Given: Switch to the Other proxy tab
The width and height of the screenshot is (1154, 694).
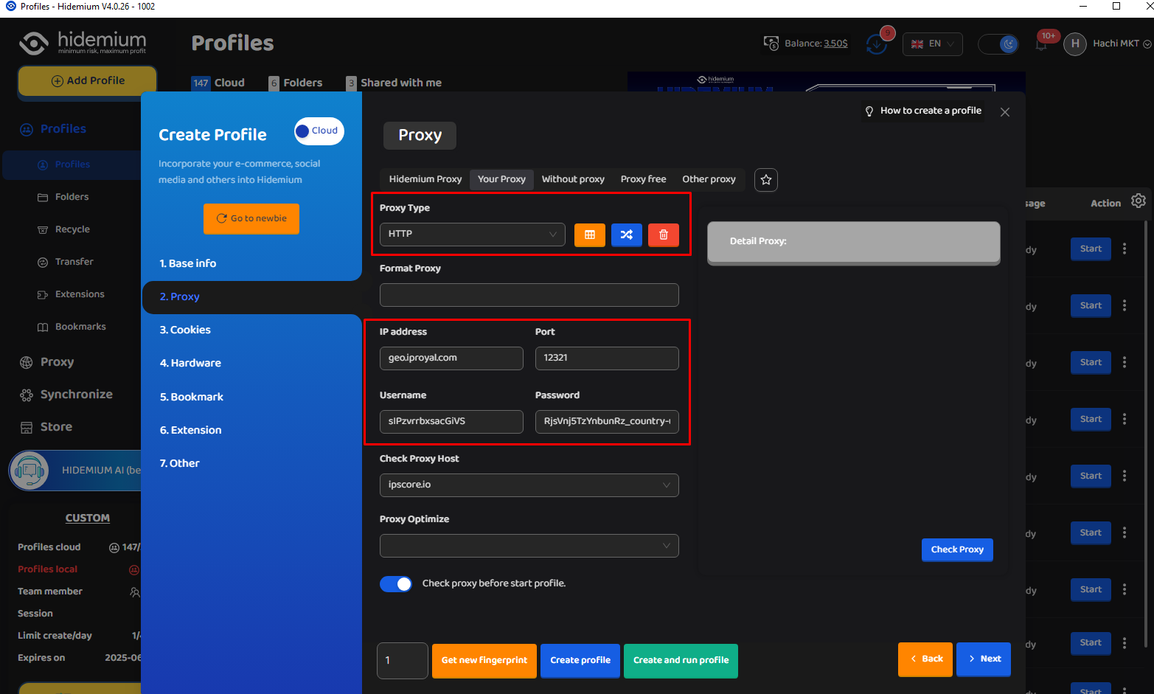Looking at the screenshot, I should 709,179.
